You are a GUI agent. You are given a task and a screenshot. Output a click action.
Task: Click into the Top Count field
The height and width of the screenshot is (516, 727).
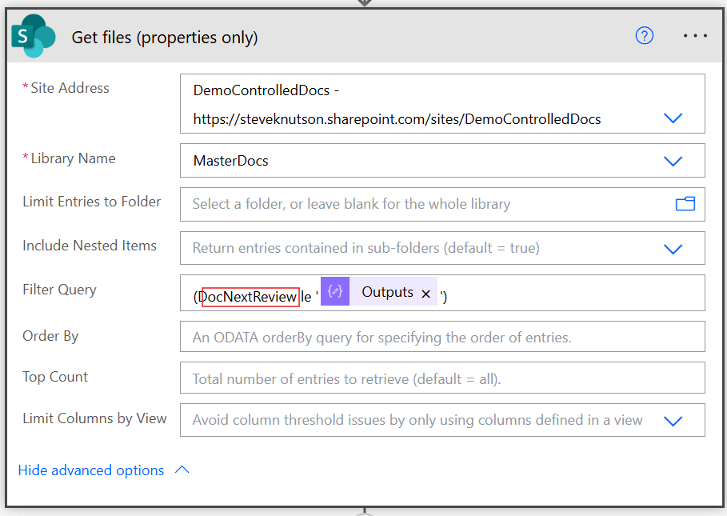click(x=441, y=378)
